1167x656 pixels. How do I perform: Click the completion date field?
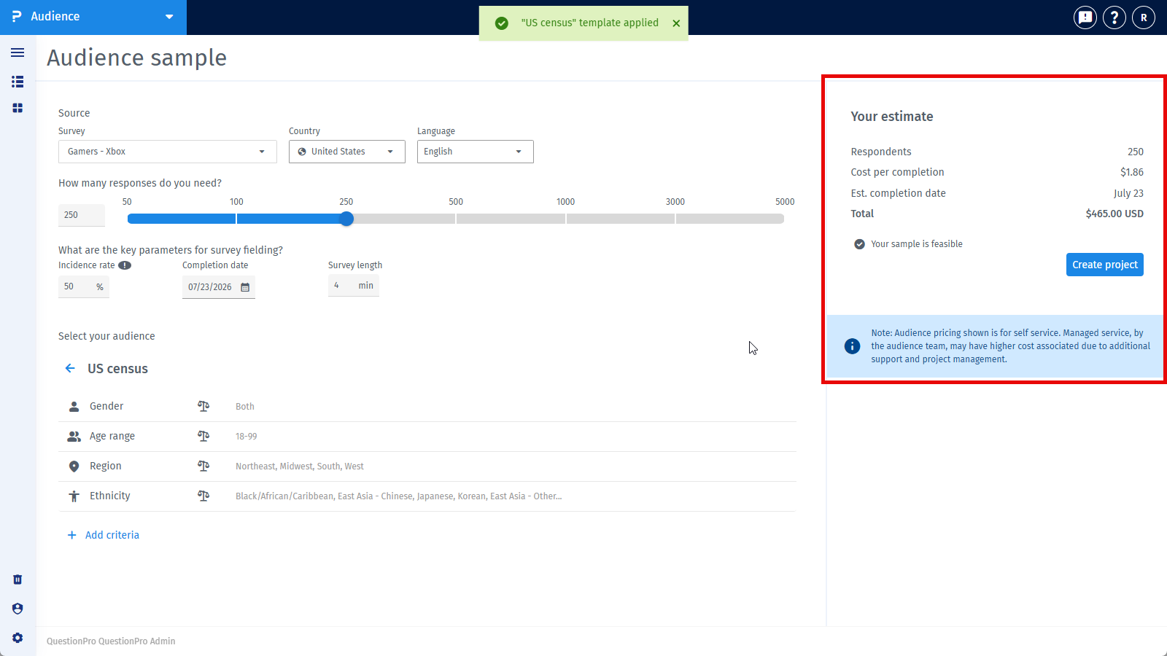pyautogui.click(x=219, y=287)
